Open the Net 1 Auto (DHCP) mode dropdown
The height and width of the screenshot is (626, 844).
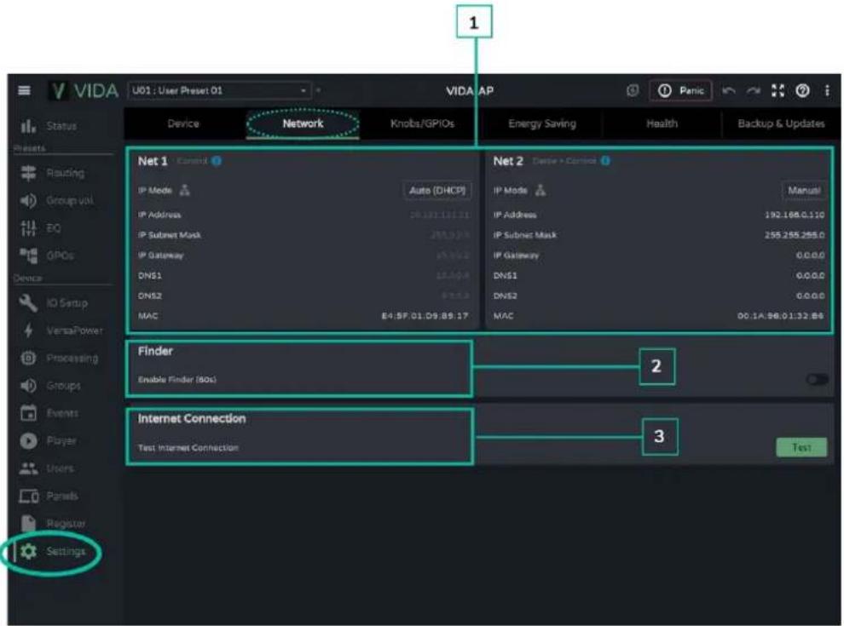[437, 191]
